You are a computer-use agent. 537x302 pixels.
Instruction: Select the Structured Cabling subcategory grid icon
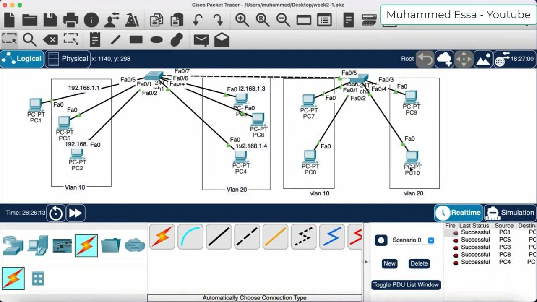pos(38,279)
